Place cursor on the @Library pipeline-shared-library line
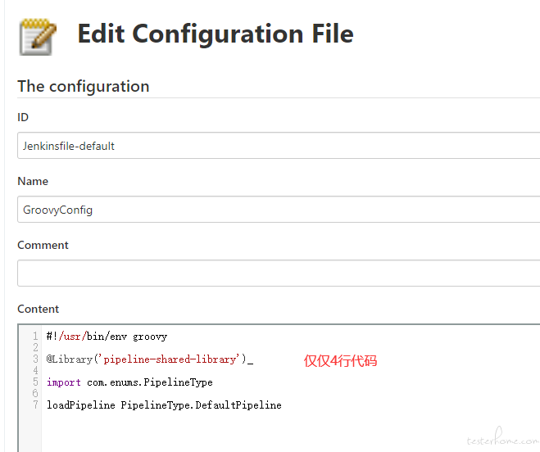This screenshot has height=452, width=540. [x=150, y=359]
